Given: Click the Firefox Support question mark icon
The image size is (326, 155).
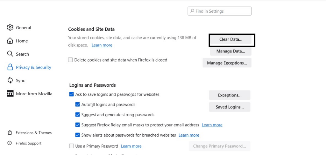Looking at the screenshot, I should pos(10,143).
